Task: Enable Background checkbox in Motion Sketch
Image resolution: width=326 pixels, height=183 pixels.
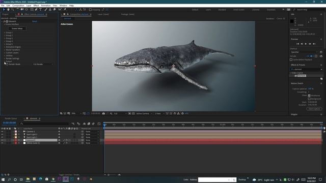Action: 309,99
